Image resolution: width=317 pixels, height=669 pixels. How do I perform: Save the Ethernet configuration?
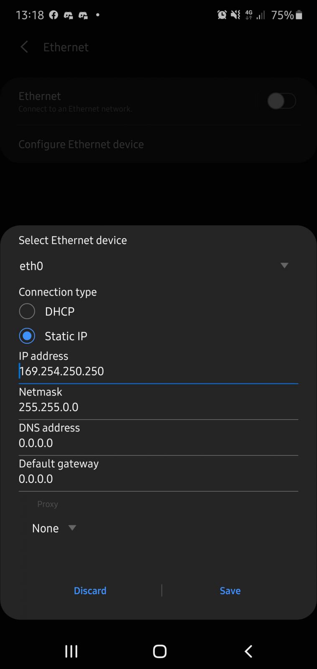pos(230,590)
